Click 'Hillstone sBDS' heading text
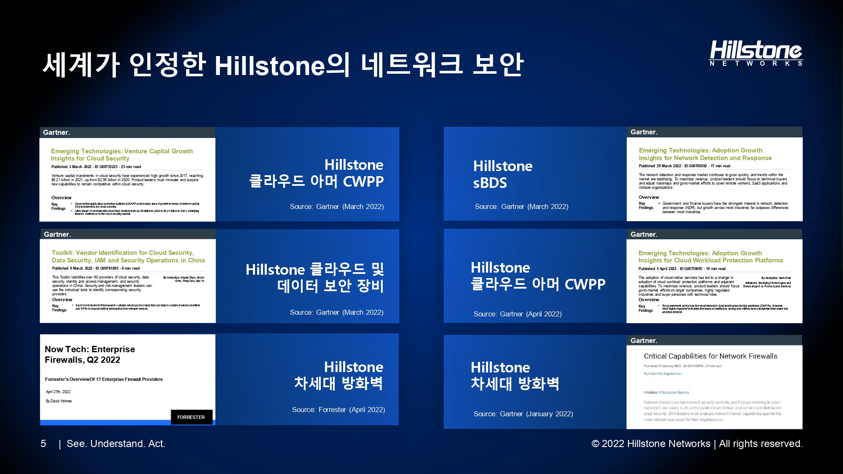Image resolution: width=843 pixels, height=474 pixels. [502, 174]
